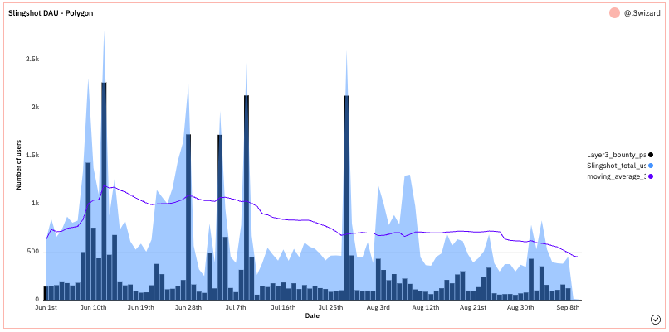Click the Jul 25th tick label

(x=331, y=307)
